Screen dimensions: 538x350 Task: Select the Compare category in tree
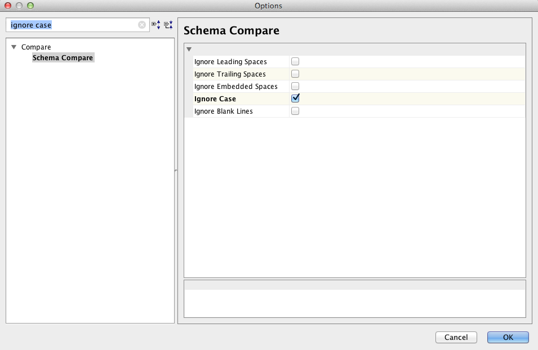[x=36, y=47]
